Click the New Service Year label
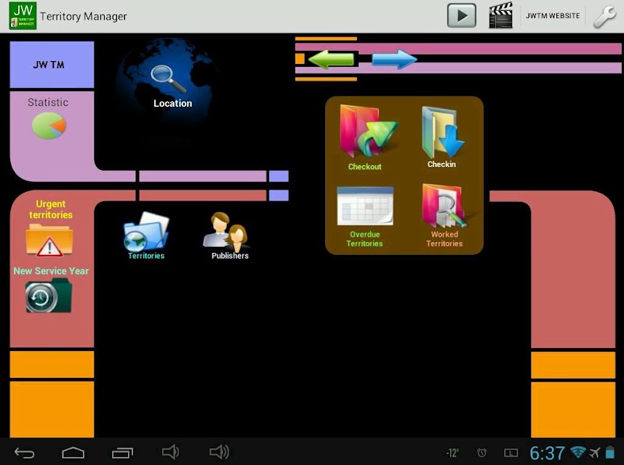Image resolution: width=624 pixels, height=465 pixels. [x=51, y=271]
